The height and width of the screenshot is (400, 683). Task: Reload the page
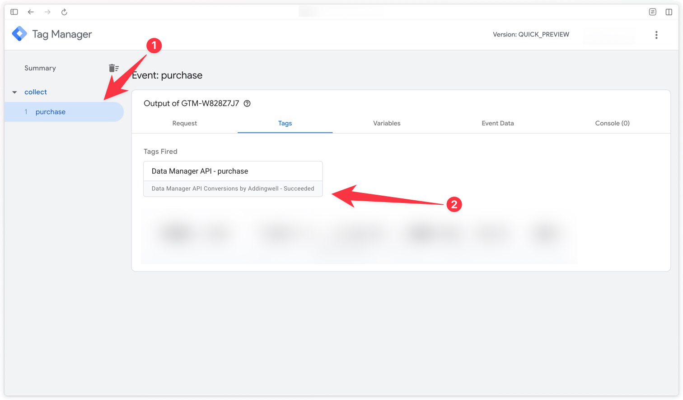pos(64,12)
